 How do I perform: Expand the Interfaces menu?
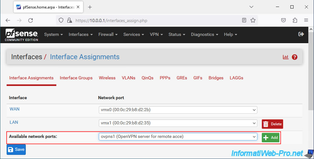(x=81, y=35)
